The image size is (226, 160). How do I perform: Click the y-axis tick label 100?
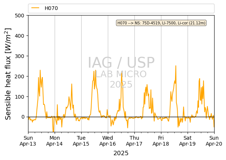coord(20,97)
